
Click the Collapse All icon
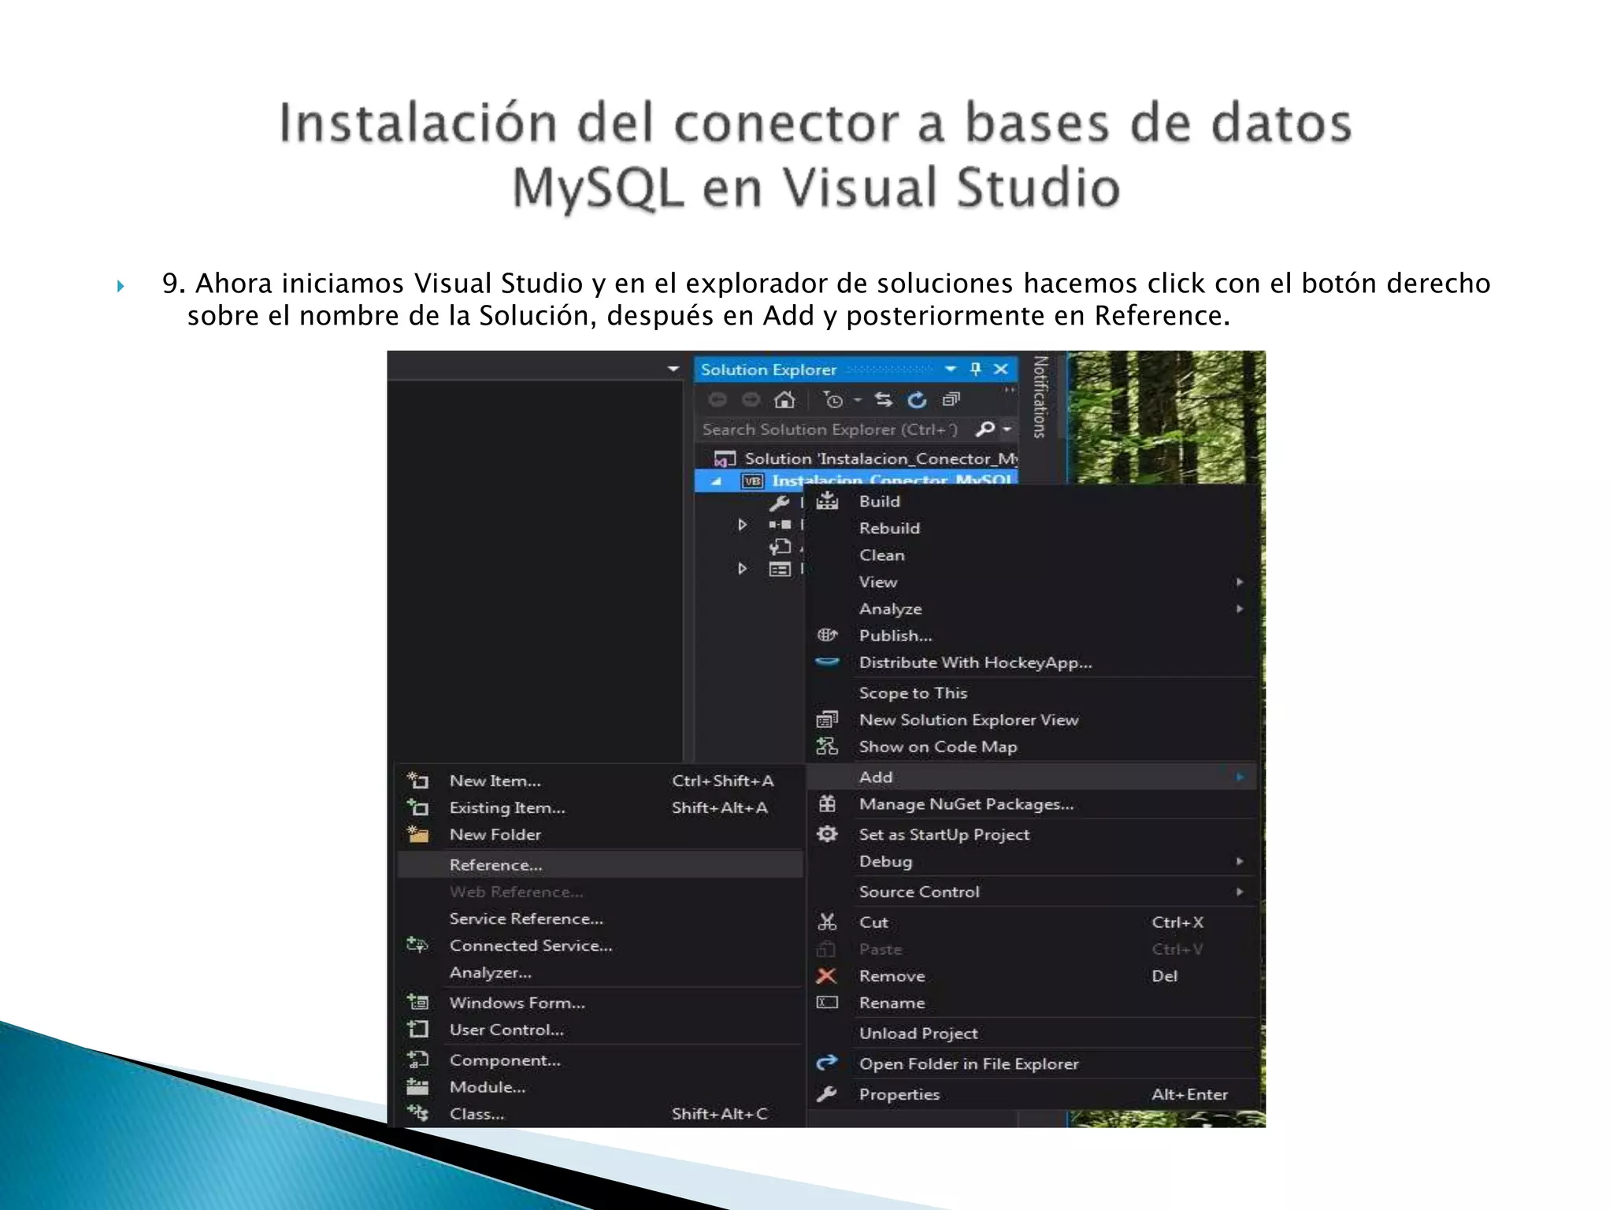(951, 399)
